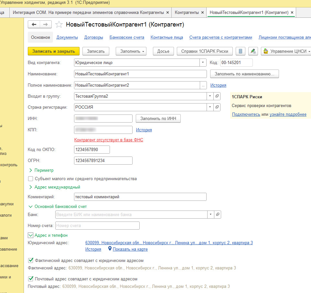Image resolution: width=311 pixels, height=293 pixels.
Task: Open the Контактные лица section
Action: pos(166,37)
